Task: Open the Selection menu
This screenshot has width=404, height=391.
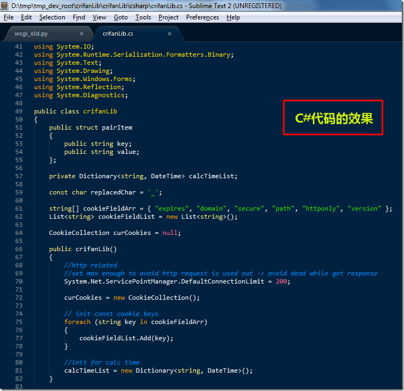Action: click(x=52, y=17)
